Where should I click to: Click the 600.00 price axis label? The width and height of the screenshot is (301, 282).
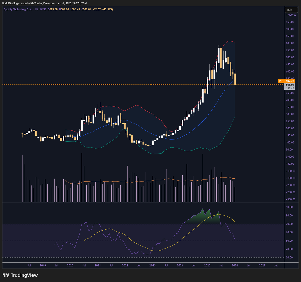tap(290, 72)
